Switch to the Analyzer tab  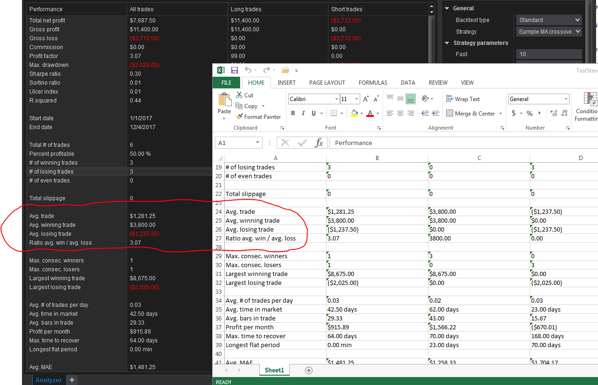coord(48,380)
